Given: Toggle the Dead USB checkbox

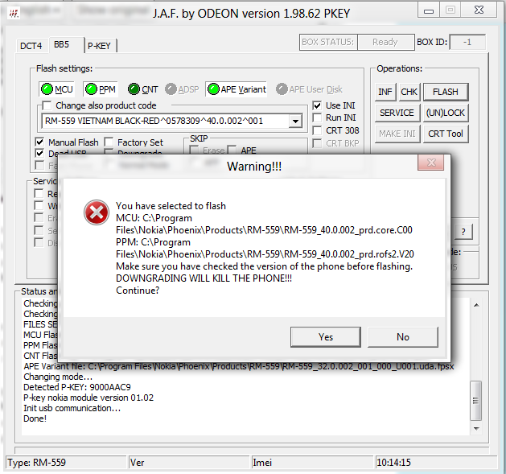Looking at the screenshot, I should (39, 153).
